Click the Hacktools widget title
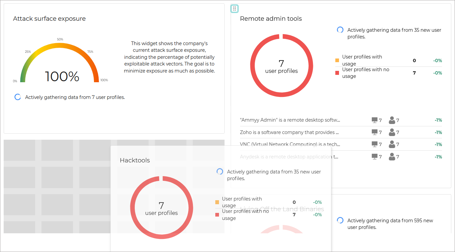Image resolution: width=455 pixels, height=252 pixels. (135, 160)
